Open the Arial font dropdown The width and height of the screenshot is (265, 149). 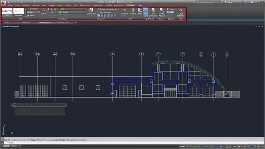coord(84,9)
